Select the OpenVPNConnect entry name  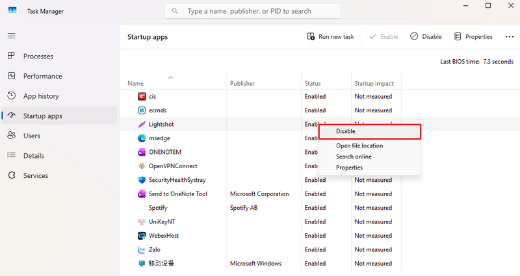(173, 166)
